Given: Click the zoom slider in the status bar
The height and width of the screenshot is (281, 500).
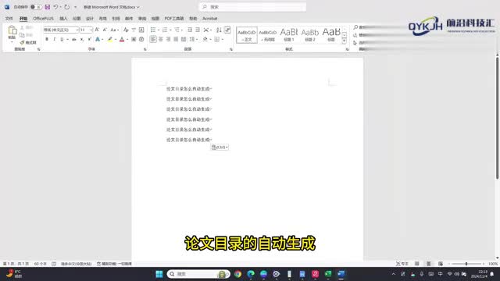Looking at the screenshot, I should pos(466,264).
